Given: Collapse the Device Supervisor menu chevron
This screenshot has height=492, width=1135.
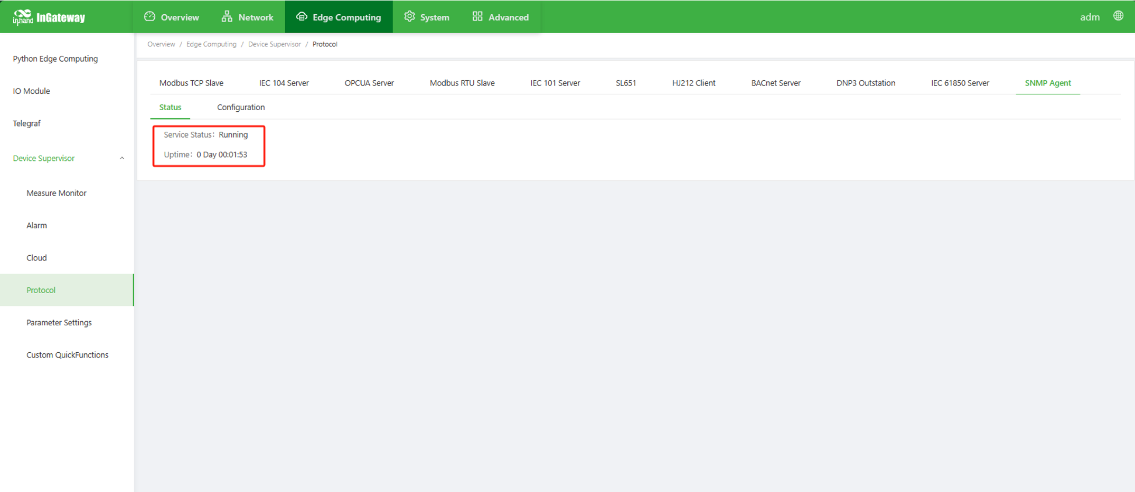Looking at the screenshot, I should [x=122, y=158].
